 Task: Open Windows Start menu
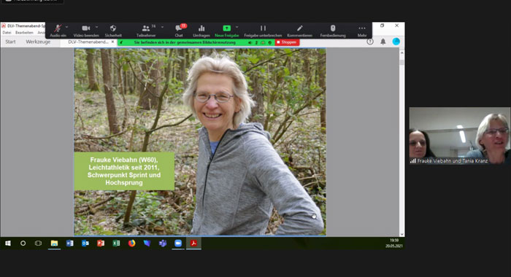click(x=8, y=243)
